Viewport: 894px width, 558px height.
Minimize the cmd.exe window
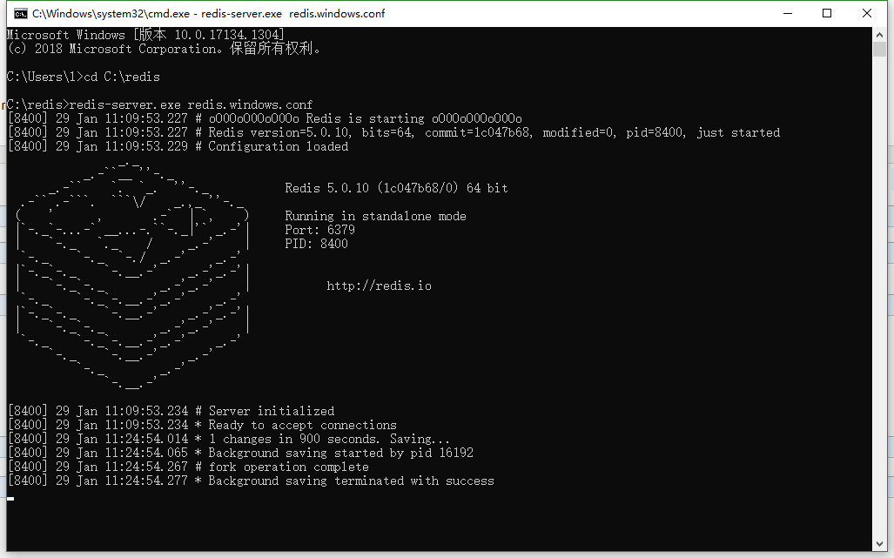788,13
